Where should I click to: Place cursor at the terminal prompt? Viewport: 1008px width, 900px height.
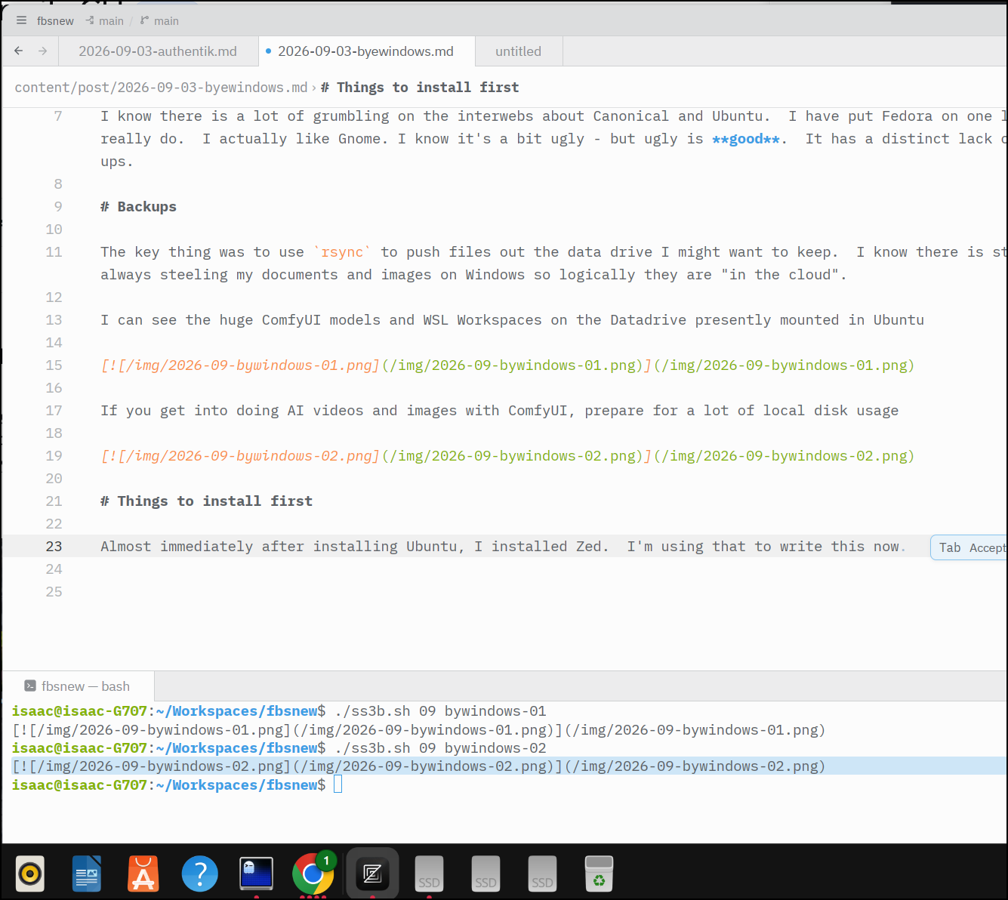coord(338,784)
